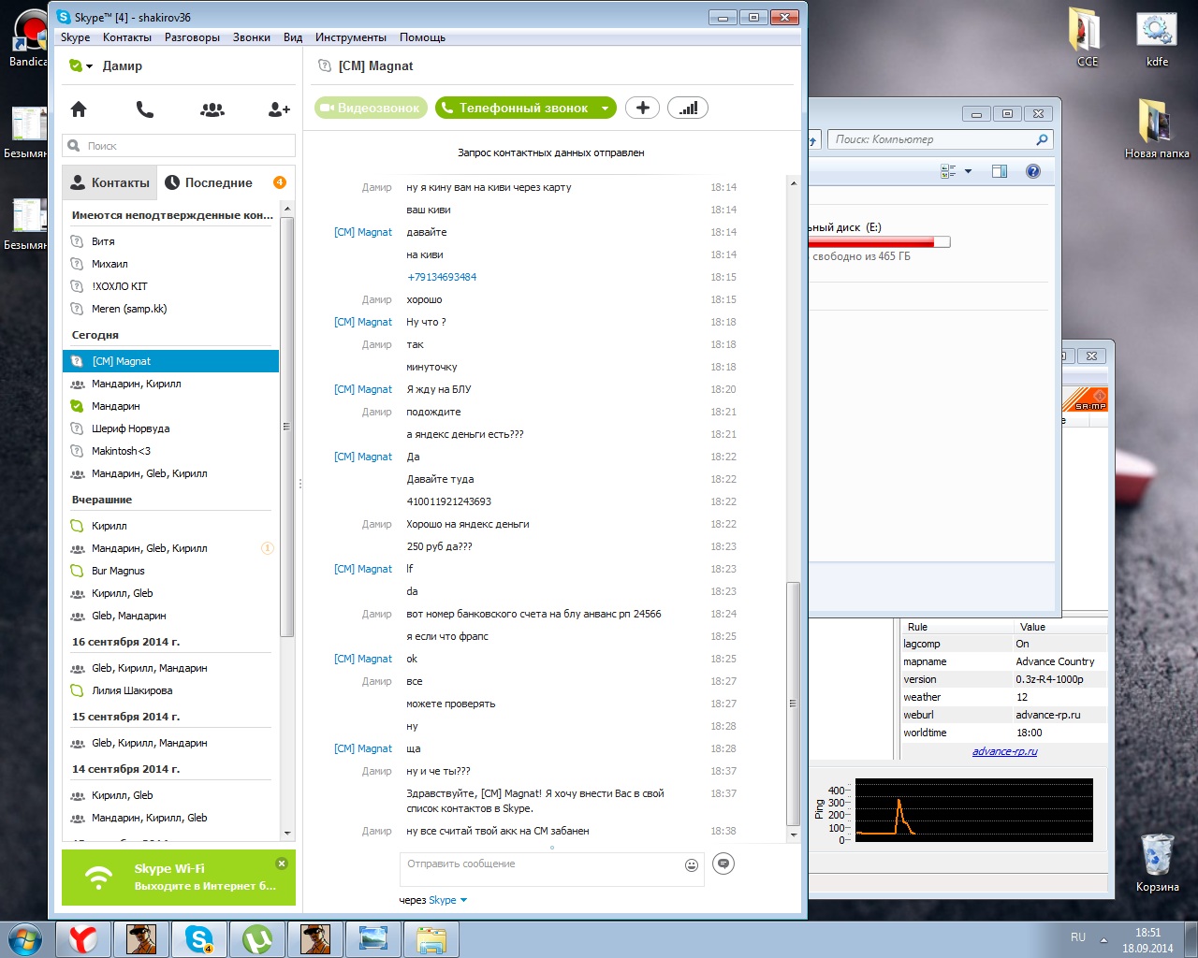Open the advance-rp.ru link in SA-MP window
Viewport: 1198px width, 958px height.
click(1004, 751)
